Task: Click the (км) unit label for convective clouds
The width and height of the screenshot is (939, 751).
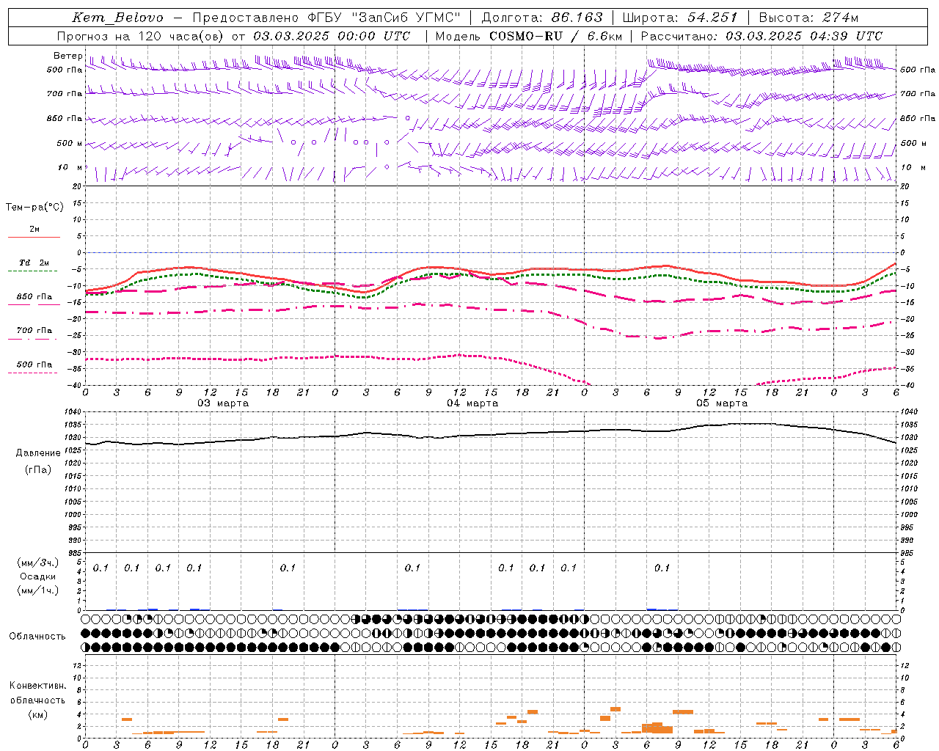Action: point(38,714)
